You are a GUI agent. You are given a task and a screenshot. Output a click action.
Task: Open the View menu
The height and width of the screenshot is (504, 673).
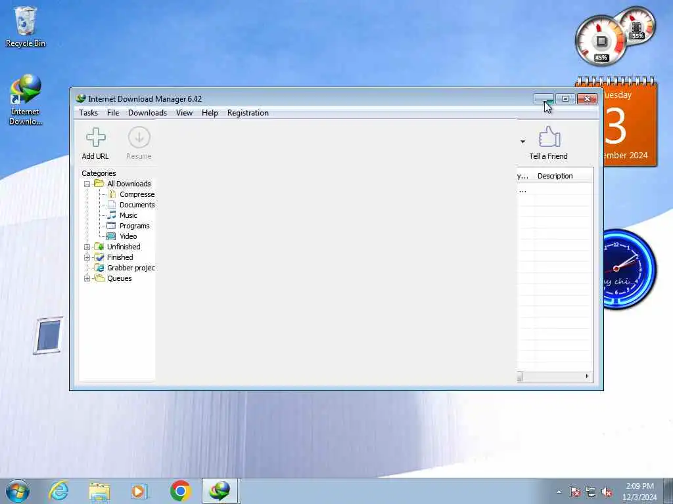[x=184, y=113]
